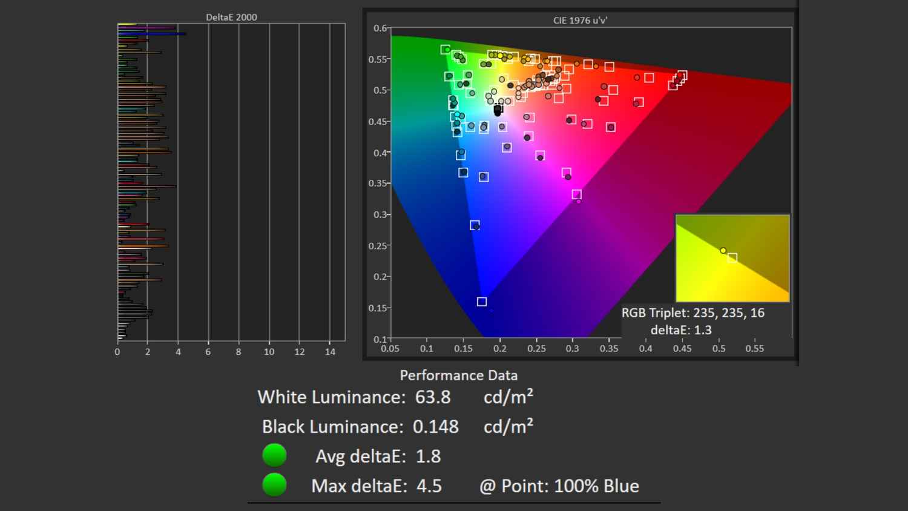Click the magenta target square on the CIE chart
This screenshot has height=511, width=908.
click(576, 194)
